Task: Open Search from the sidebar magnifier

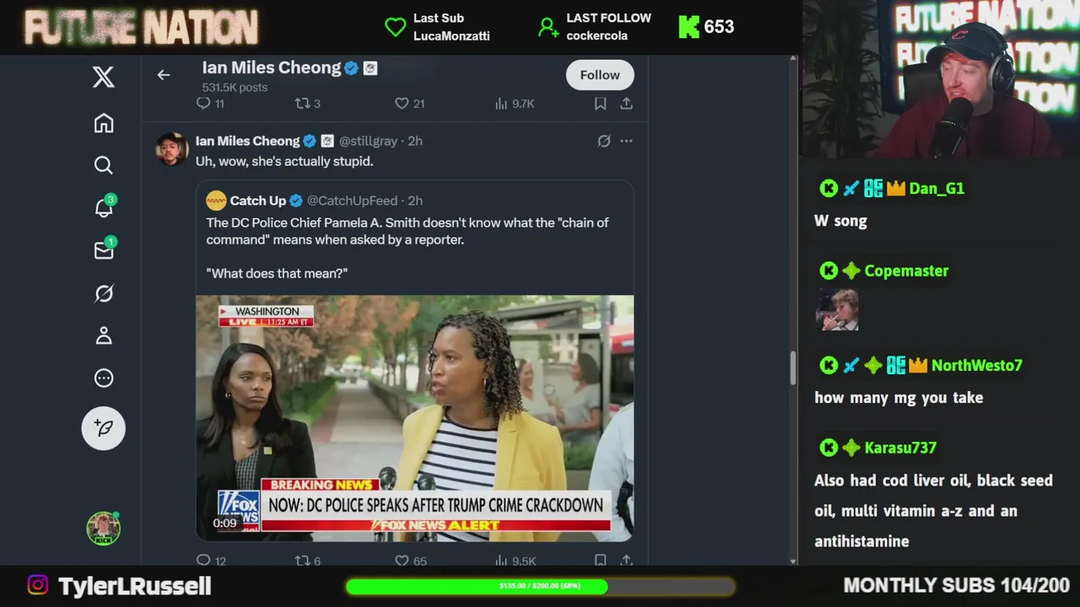Action: pyautogui.click(x=103, y=165)
